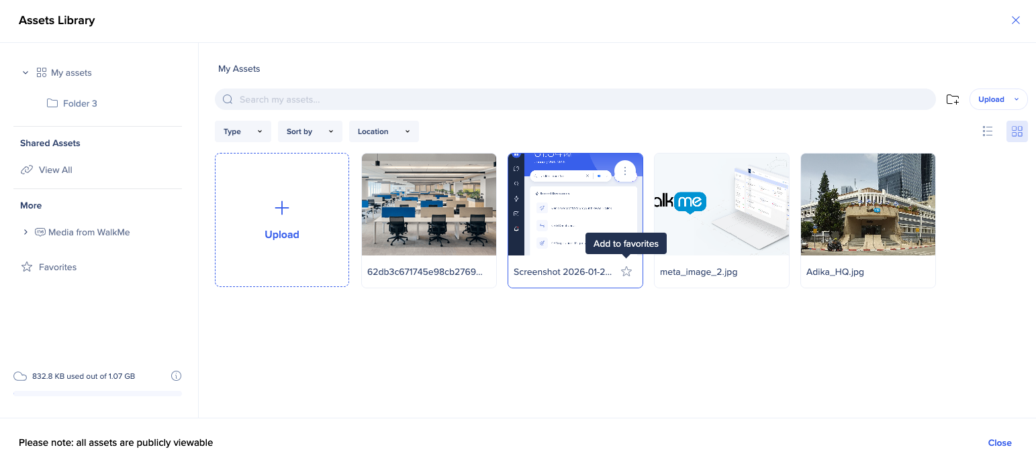Screen dimensions: 1036x468
Task: Open three-dot menu on Screenshot thumbnail
Action: (x=625, y=171)
